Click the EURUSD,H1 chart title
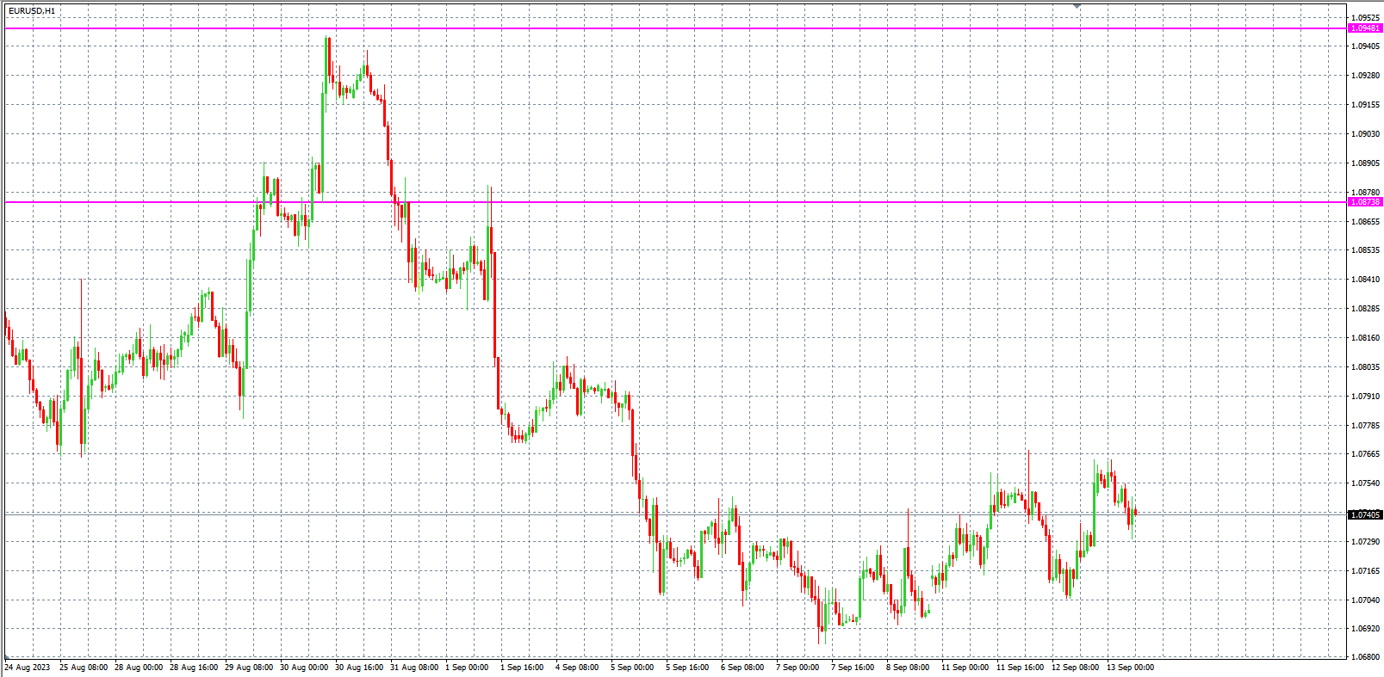The image size is (1384, 677). pyautogui.click(x=32, y=10)
